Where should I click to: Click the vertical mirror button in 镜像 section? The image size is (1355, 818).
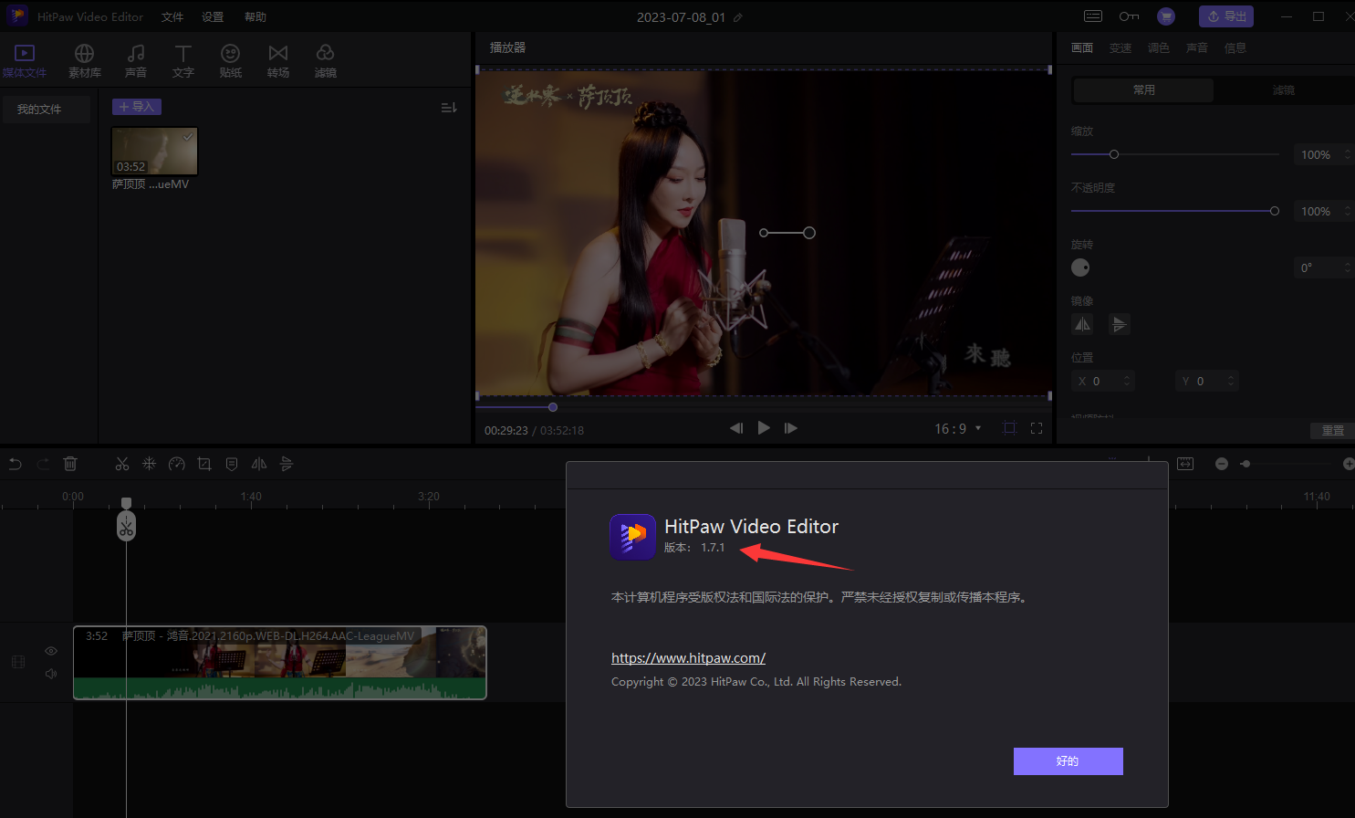point(1120,324)
